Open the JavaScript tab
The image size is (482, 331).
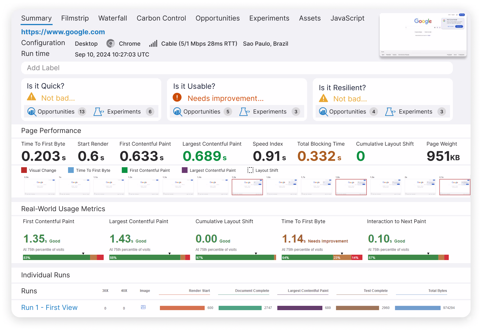347,18
